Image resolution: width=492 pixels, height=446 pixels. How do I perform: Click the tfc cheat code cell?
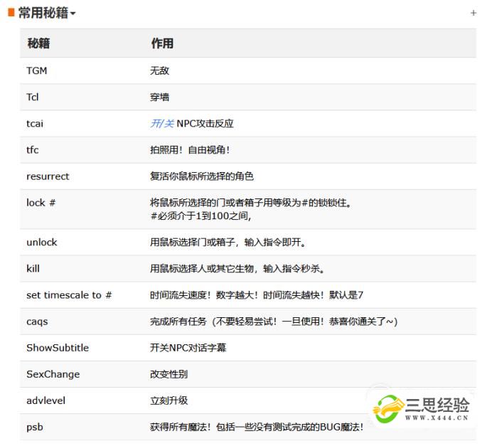[x=32, y=149]
